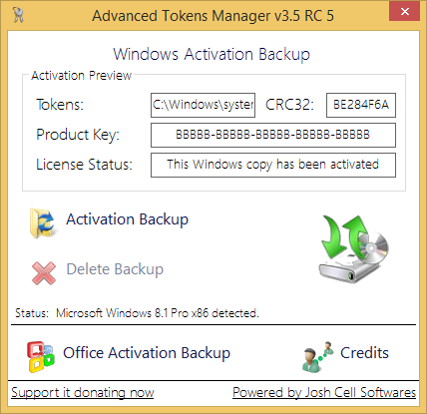The height and width of the screenshot is (414, 427).
Task: Click the CRC32 value field
Action: (361, 105)
